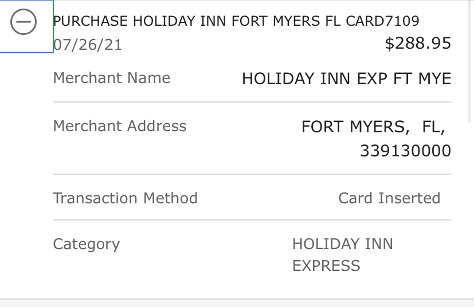
Task: Click the CARD7109 text in title
Action: click(383, 22)
